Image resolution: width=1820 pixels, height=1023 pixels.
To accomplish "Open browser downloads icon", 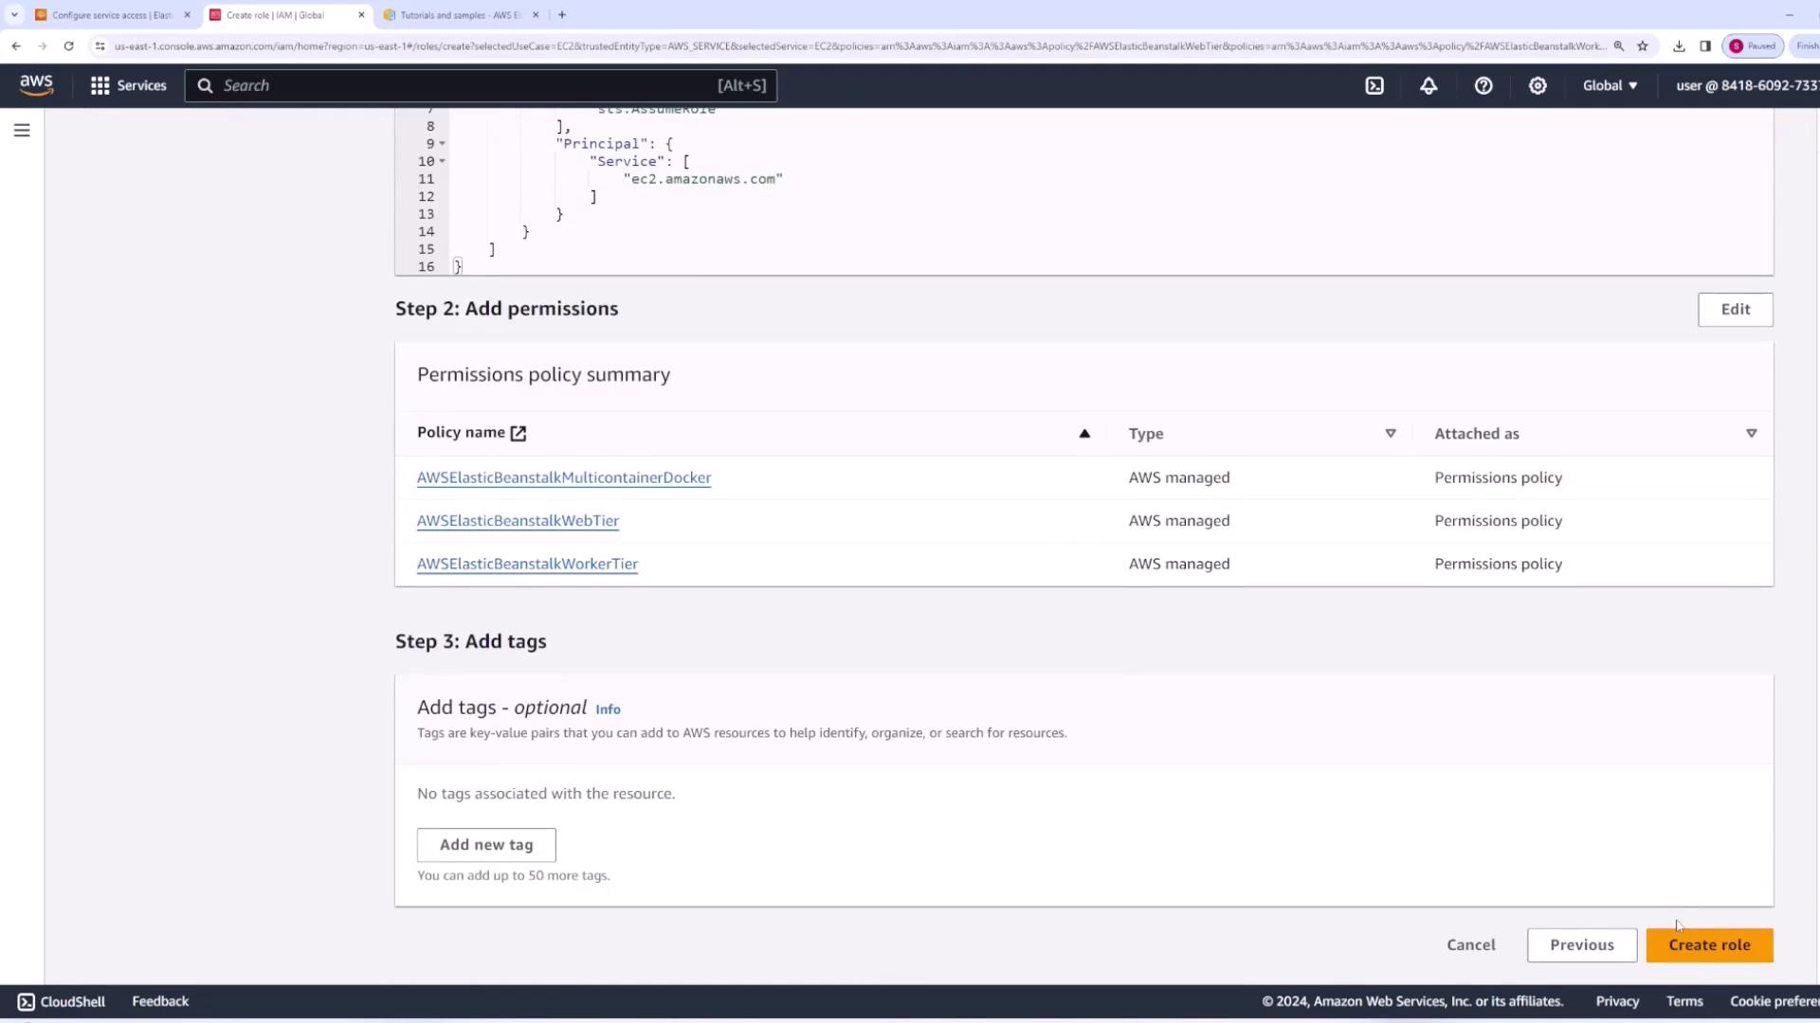I will click(x=1679, y=45).
